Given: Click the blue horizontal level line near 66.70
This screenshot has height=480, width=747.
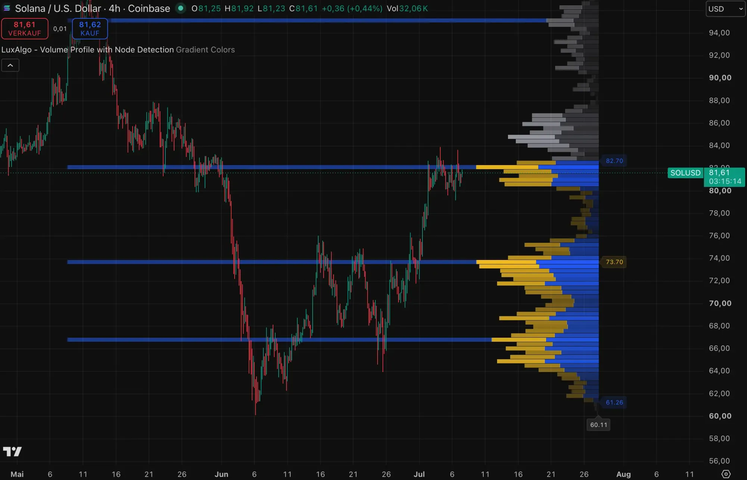Looking at the screenshot, I should click(279, 340).
